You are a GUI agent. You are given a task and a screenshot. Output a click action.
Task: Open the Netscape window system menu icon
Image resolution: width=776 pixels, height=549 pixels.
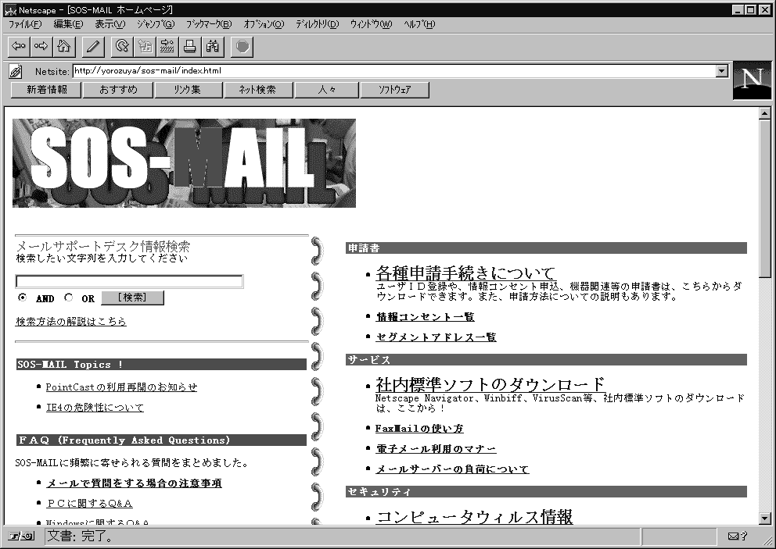click(x=10, y=10)
